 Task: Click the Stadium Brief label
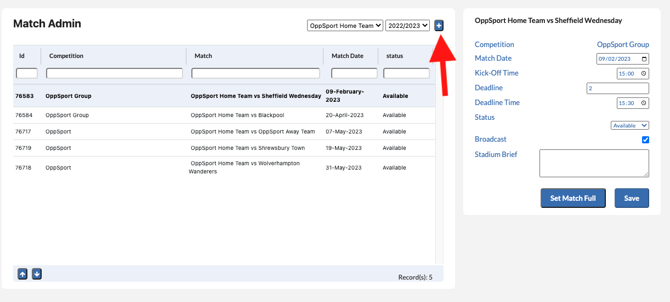tap(496, 154)
